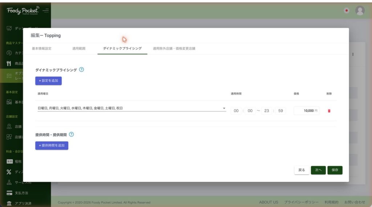Open the tax sidebar icon
Screen dimensions: 372x207
point(9,162)
